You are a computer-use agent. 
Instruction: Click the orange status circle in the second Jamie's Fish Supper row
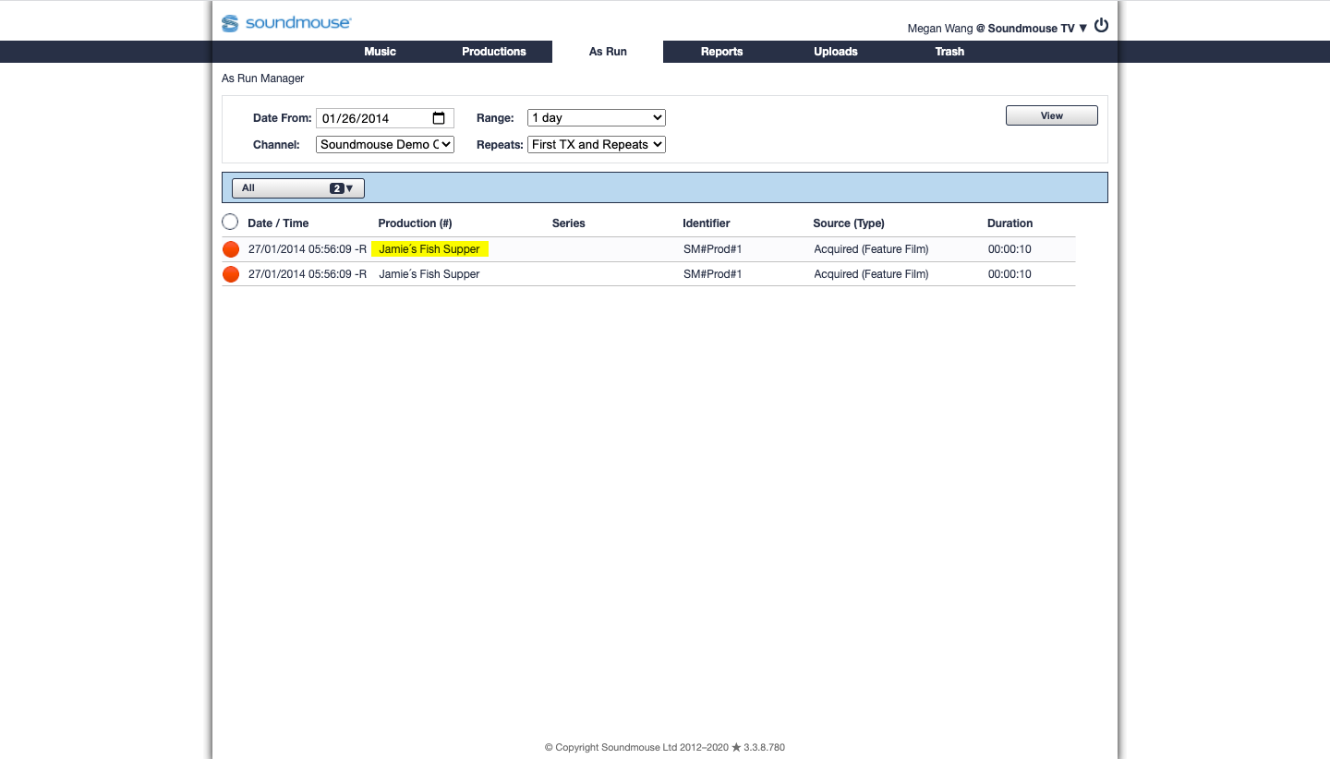coord(231,274)
